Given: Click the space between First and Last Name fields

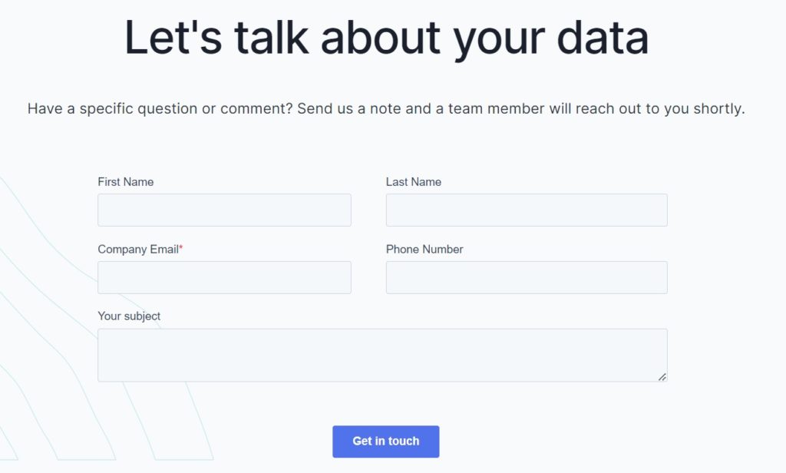Looking at the screenshot, I should click(x=368, y=210).
